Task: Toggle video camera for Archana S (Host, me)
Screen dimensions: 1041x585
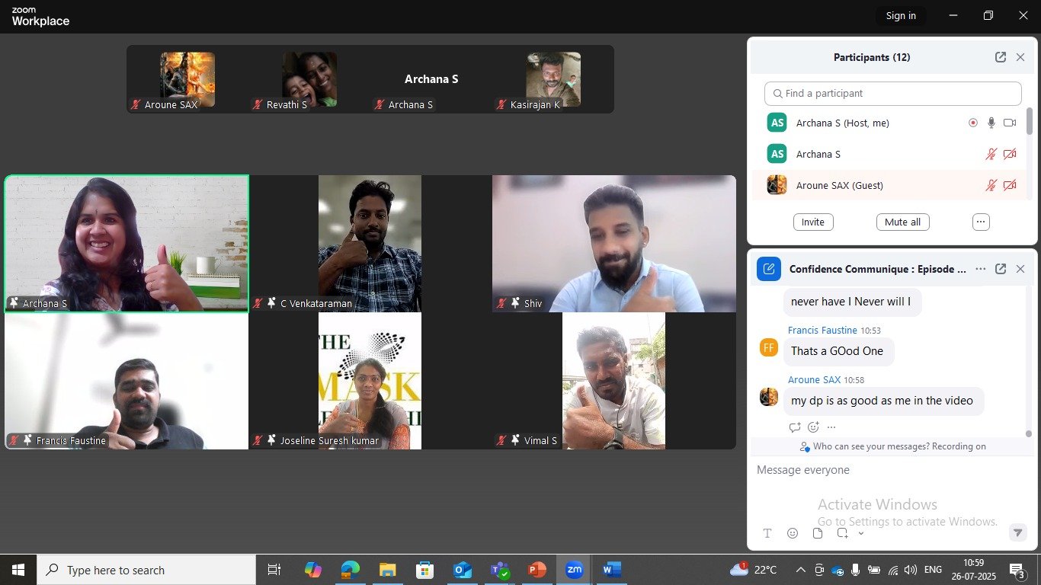Action: pos(1010,123)
